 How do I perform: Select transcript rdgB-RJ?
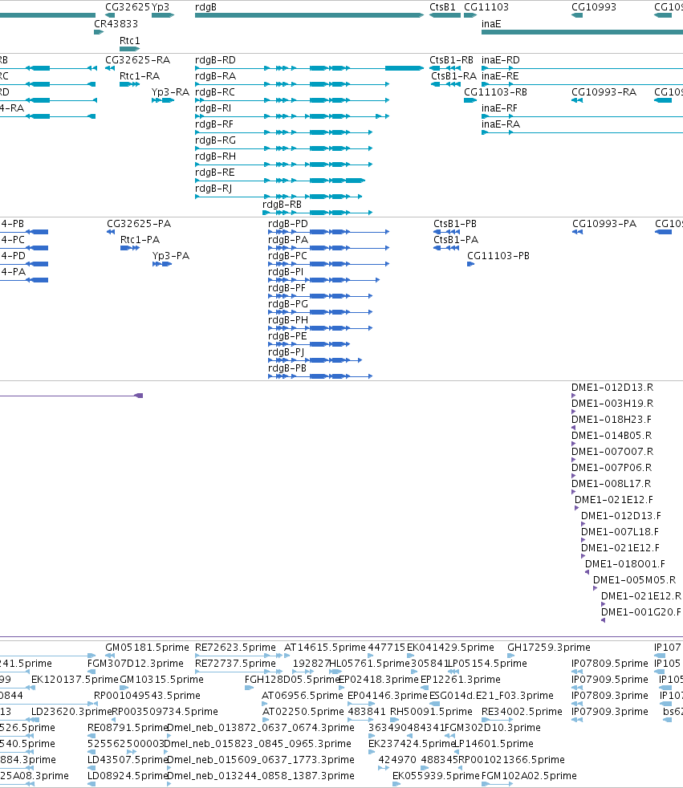(x=213, y=189)
